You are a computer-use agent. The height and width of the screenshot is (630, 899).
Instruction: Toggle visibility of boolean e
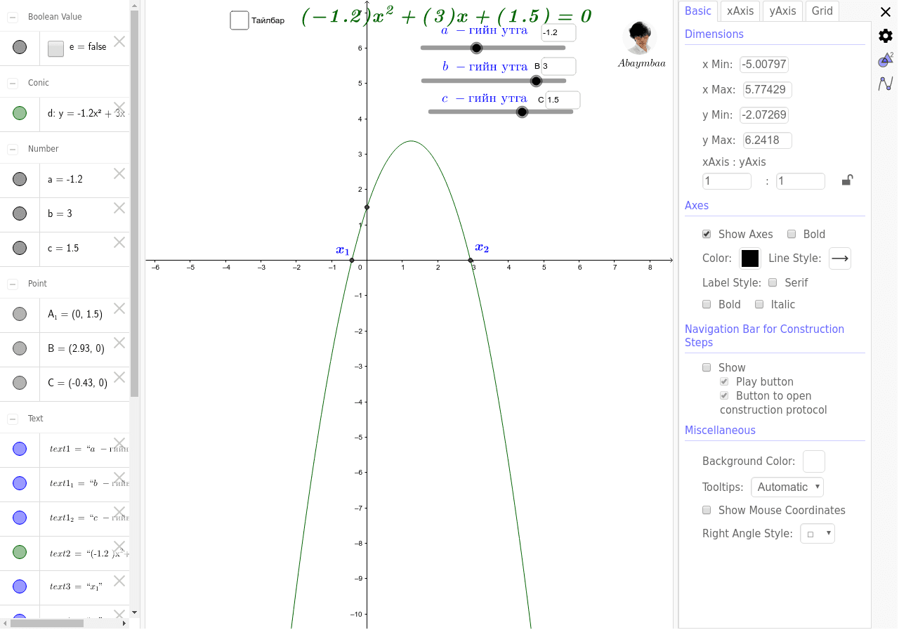(x=20, y=47)
